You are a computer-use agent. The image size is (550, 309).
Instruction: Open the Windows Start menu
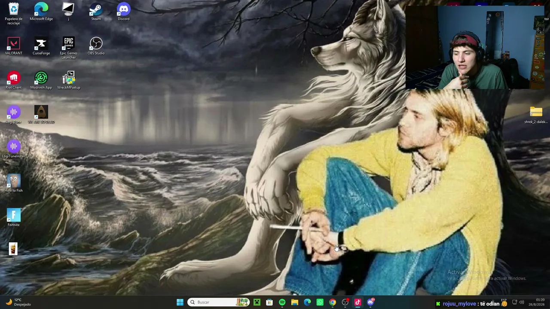[x=180, y=302]
